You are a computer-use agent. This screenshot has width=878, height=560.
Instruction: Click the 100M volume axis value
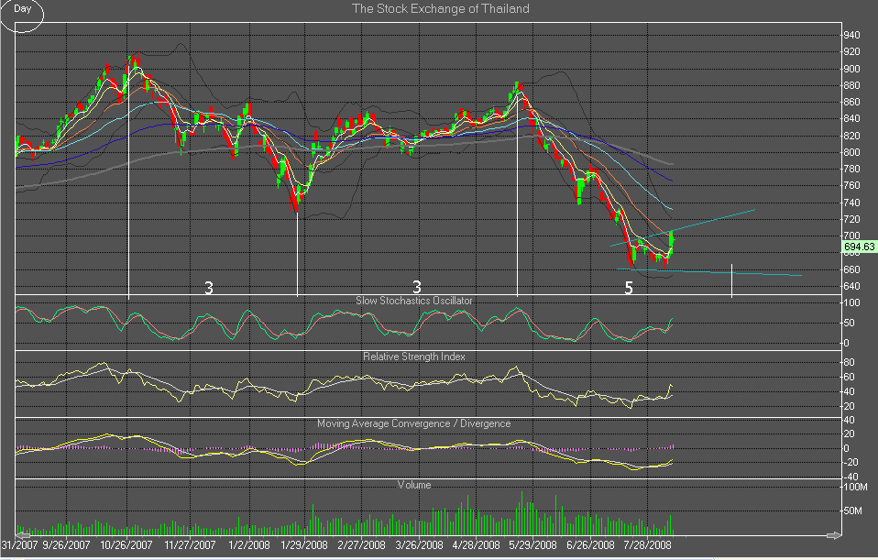click(855, 487)
